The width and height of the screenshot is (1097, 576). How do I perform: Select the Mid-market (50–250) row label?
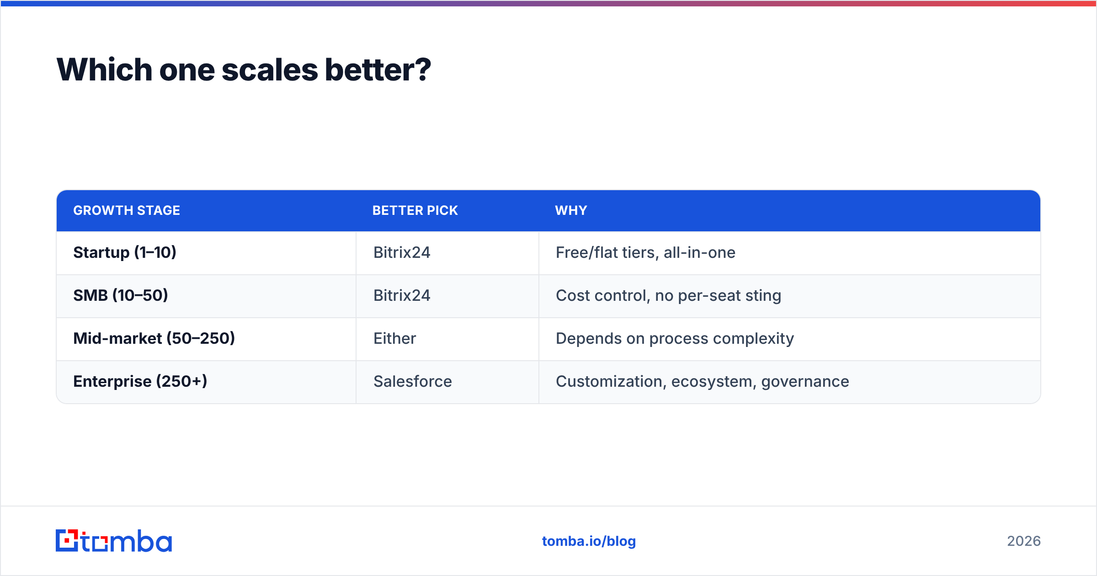[x=154, y=338]
